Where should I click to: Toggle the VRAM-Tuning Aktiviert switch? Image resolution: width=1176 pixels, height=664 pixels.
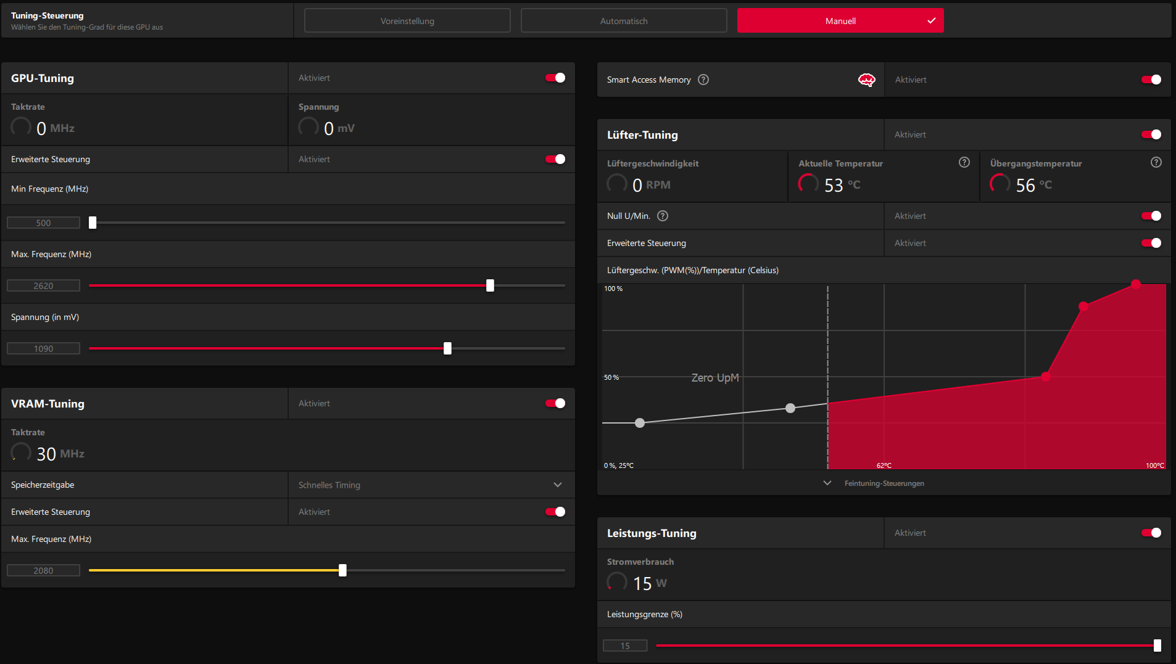point(555,403)
